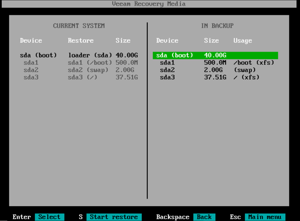Image resolution: width=300 pixels, height=221 pixels.
Task: Click the sda2 (swap) restore mapping
Action: [x=88, y=70]
